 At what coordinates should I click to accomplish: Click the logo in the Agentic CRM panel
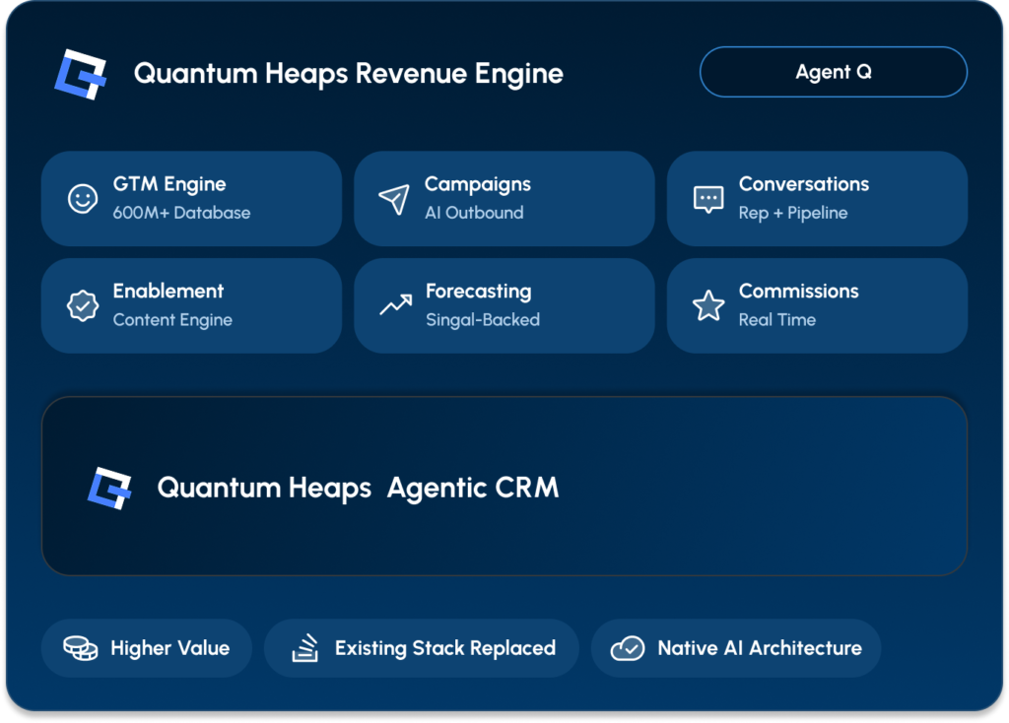(109, 489)
